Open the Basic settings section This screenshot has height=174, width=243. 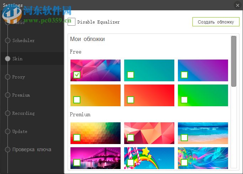pos(19,22)
